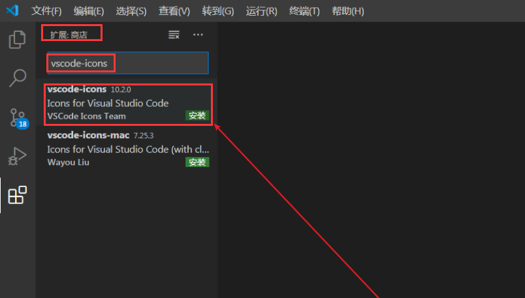The height and width of the screenshot is (298, 525).
Task: Open the Run and Debug icon
Action: pos(17,156)
